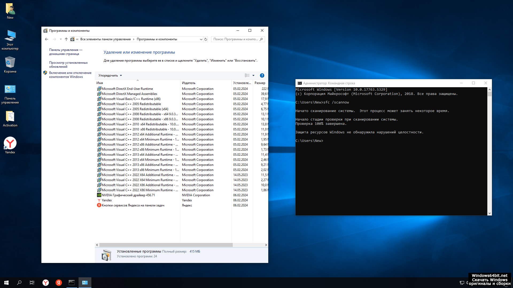Click the horizontal scrollbar in the programs list
Screen dimensions: 513x288
pos(166,245)
